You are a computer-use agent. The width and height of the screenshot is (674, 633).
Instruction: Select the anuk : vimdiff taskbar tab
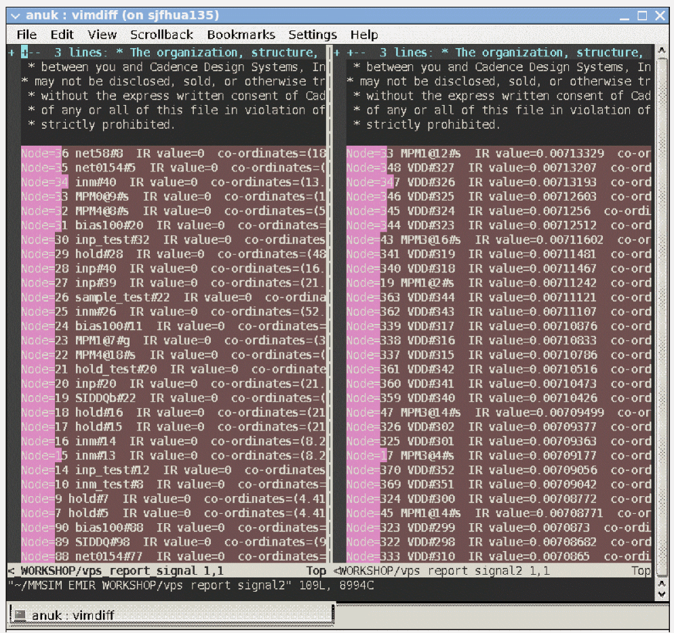pyautogui.click(x=172, y=615)
